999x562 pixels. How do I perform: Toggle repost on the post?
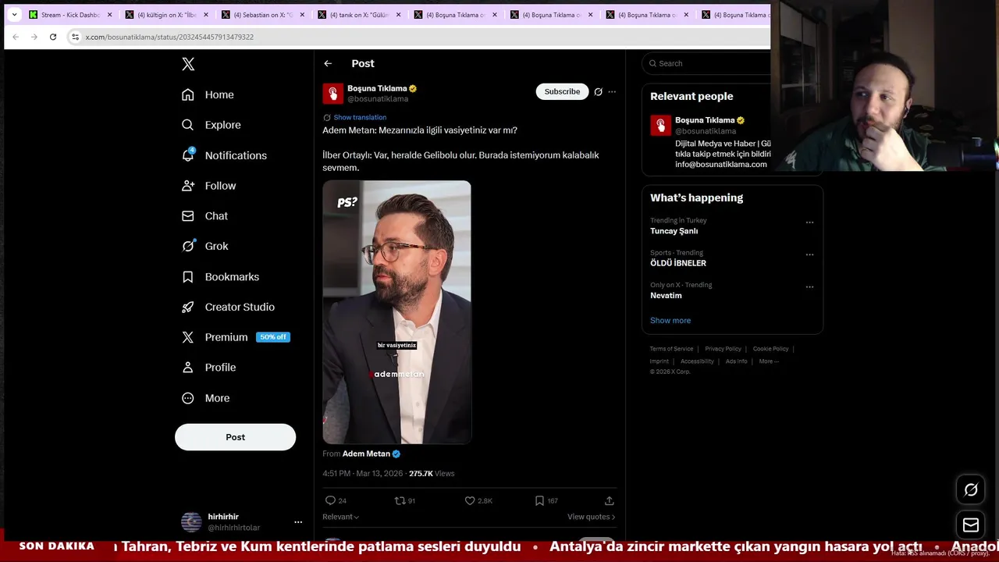tap(400, 500)
